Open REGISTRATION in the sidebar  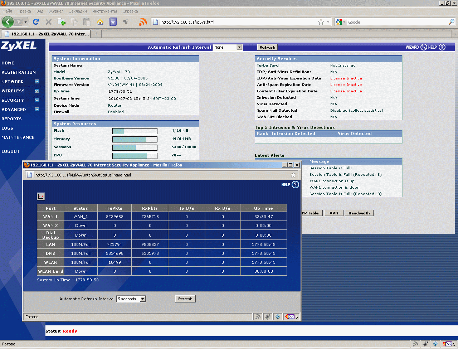tap(19, 72)
